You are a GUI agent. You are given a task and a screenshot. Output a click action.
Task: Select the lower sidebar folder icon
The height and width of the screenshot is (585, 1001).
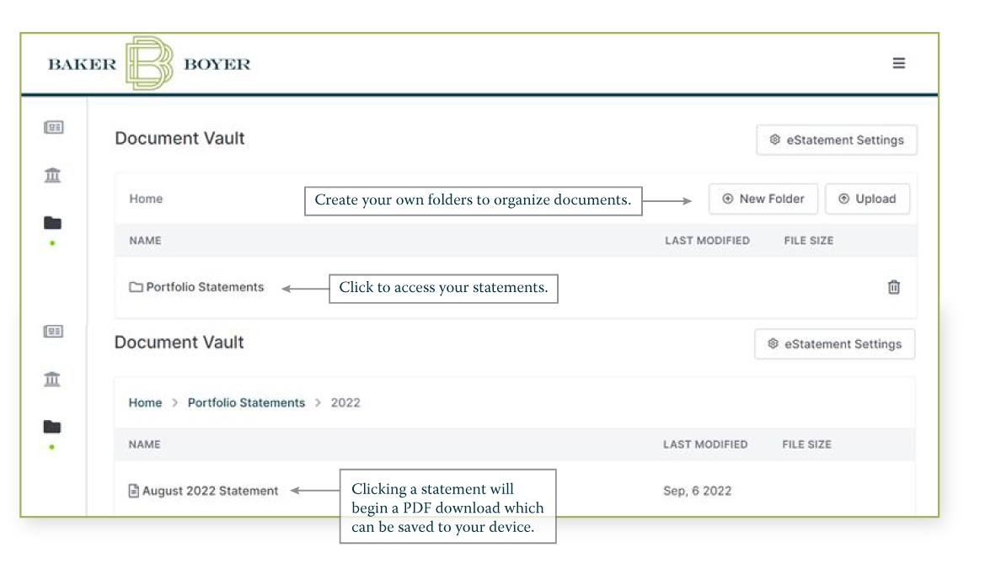(52, 426)
